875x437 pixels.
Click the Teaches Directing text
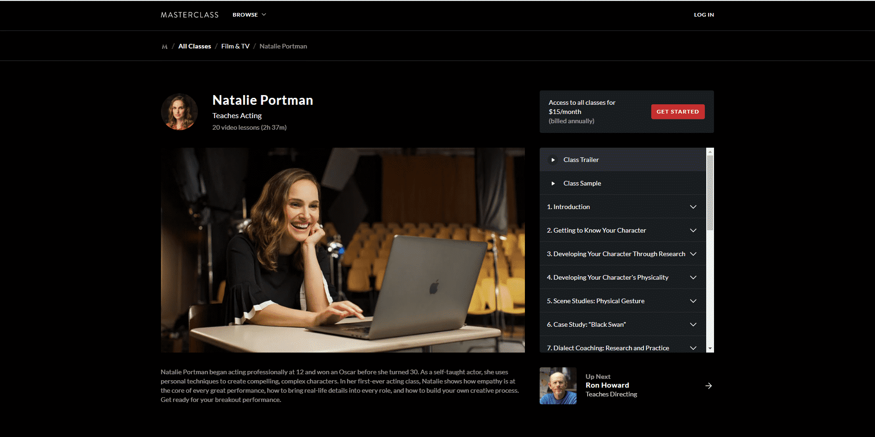611,394
